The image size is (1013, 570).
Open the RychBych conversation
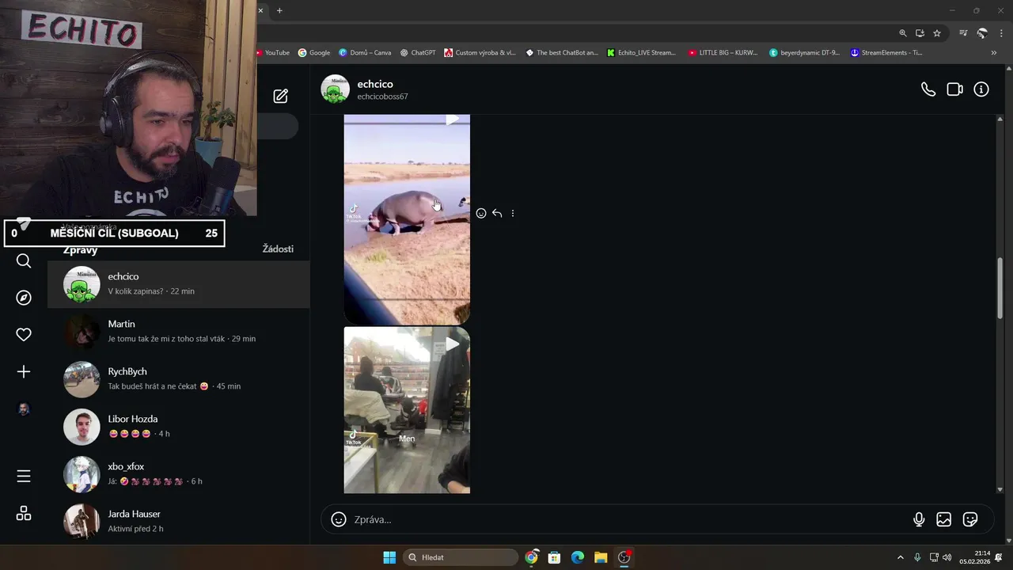(x=179, y=379)
